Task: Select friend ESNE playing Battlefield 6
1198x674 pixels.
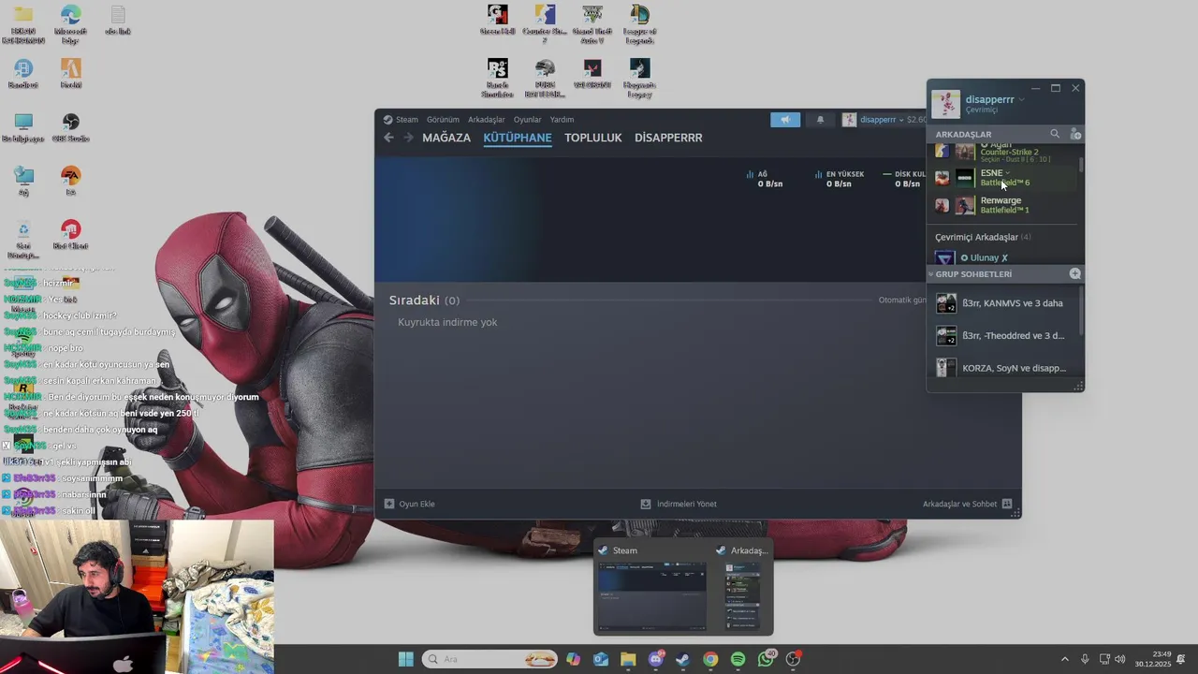Action: (1006, 177)
